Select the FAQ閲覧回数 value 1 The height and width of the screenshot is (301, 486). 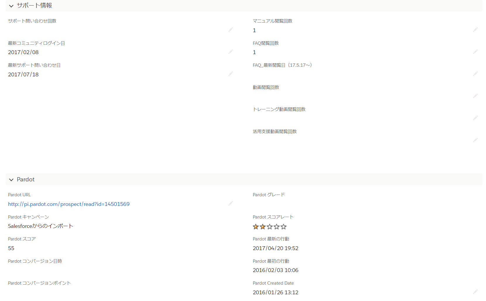point(254,52)
